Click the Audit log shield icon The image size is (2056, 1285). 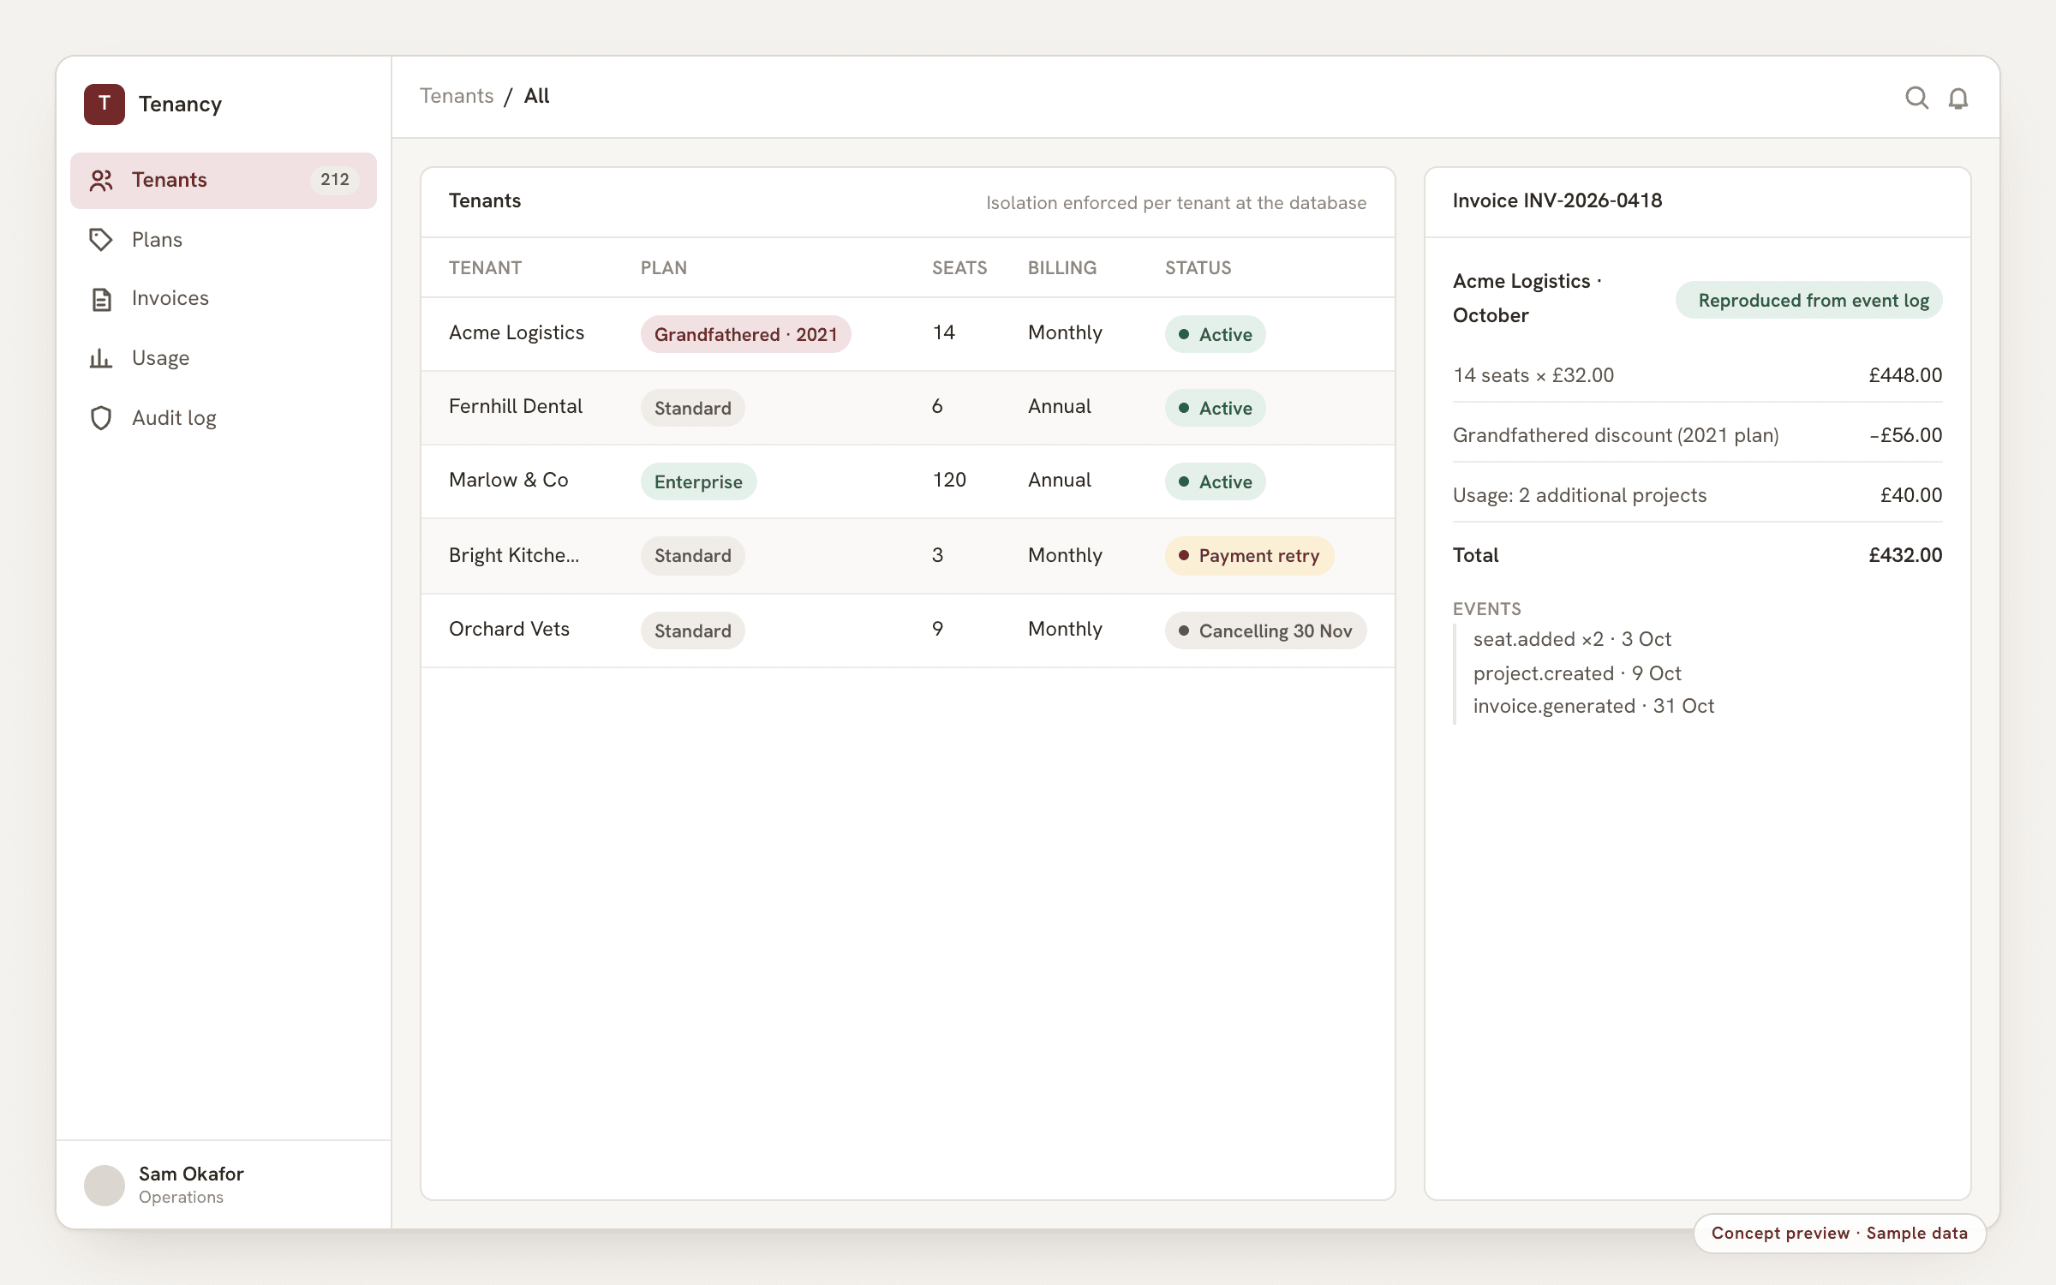click(x=101, y=418)
